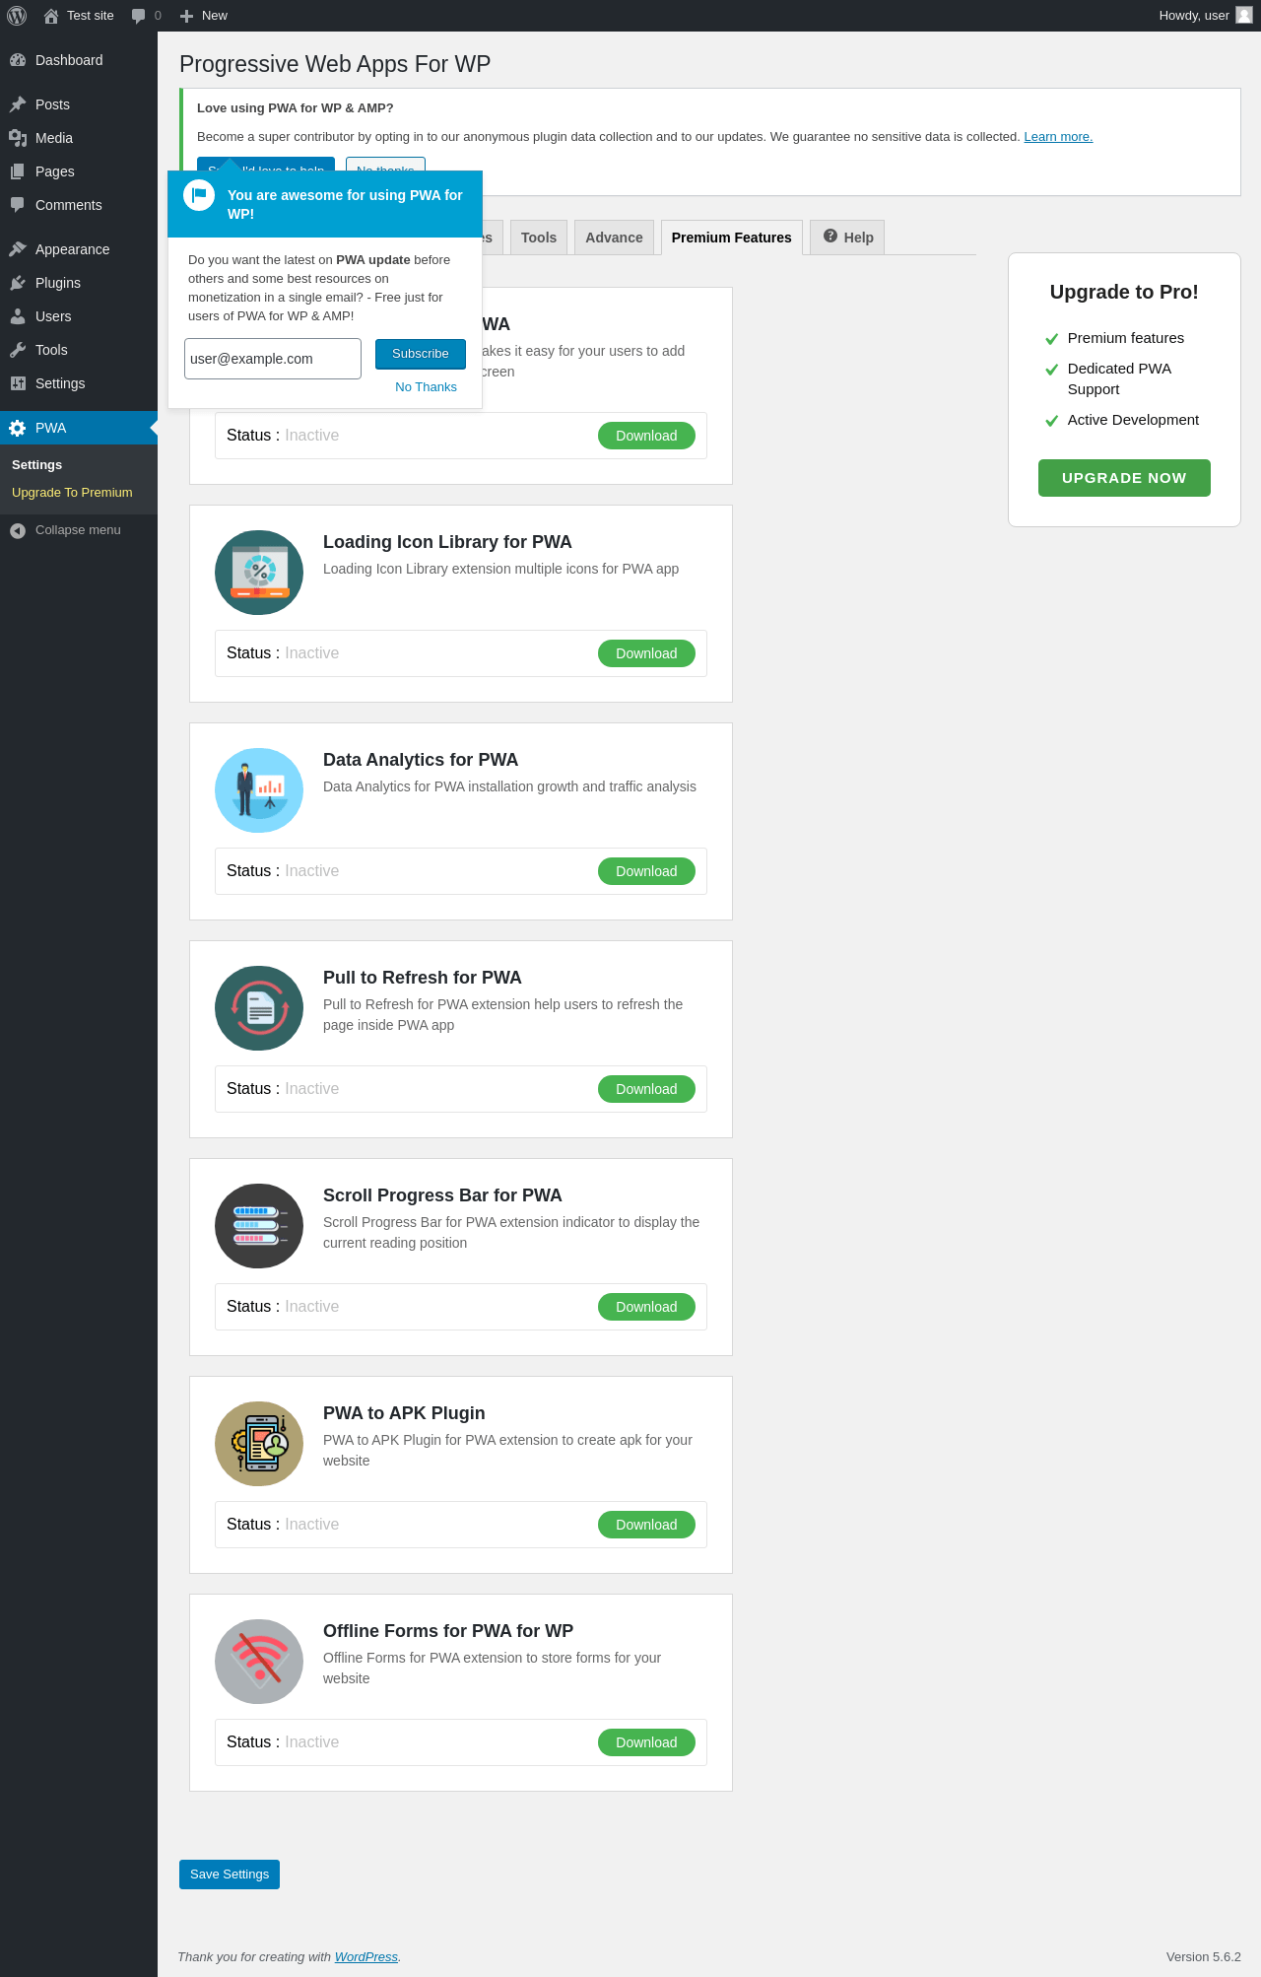Click the Users person icon
The image size is (1261, 1977).
coord(18,316)
